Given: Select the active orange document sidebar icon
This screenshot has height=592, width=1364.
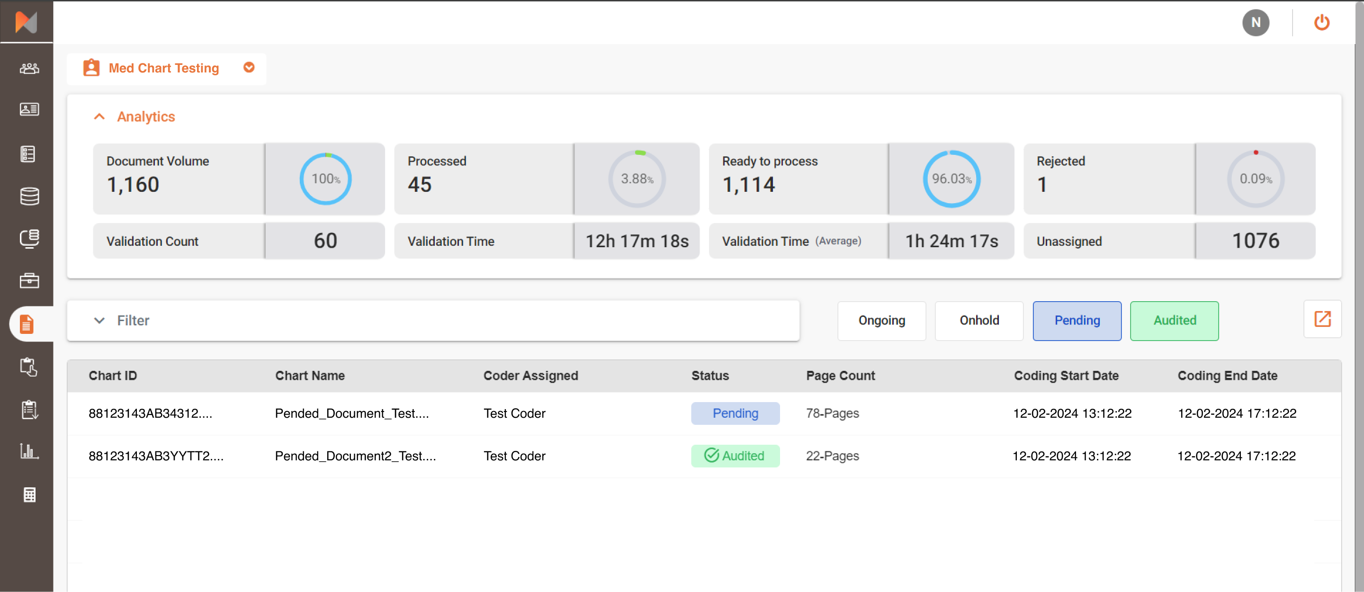Looking at the screenshot, I should [27, 323].
